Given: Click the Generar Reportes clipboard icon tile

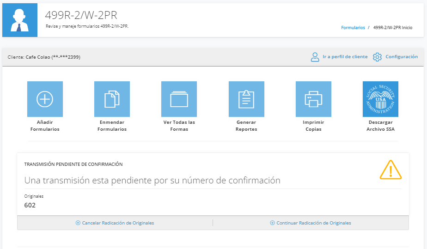Looking at the screenshot, I should point(246,99).
